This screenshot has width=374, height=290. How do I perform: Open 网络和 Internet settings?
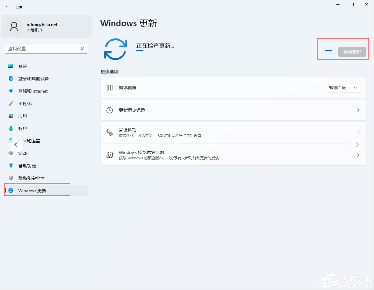(x=33, y=91)
